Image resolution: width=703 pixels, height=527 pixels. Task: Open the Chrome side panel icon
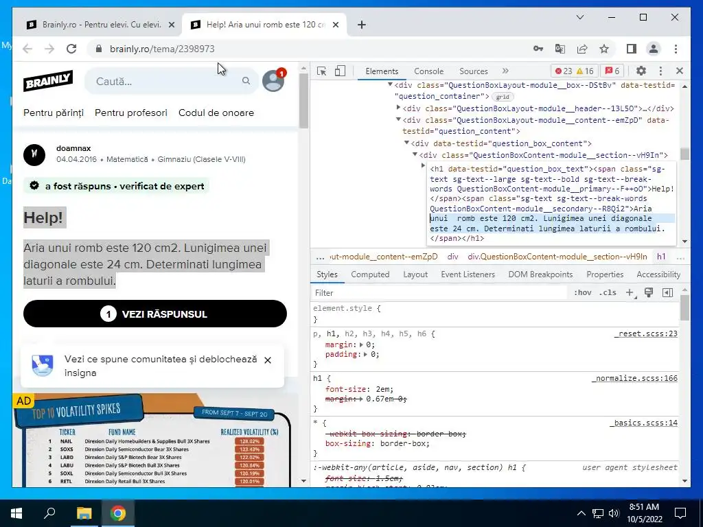632,49
